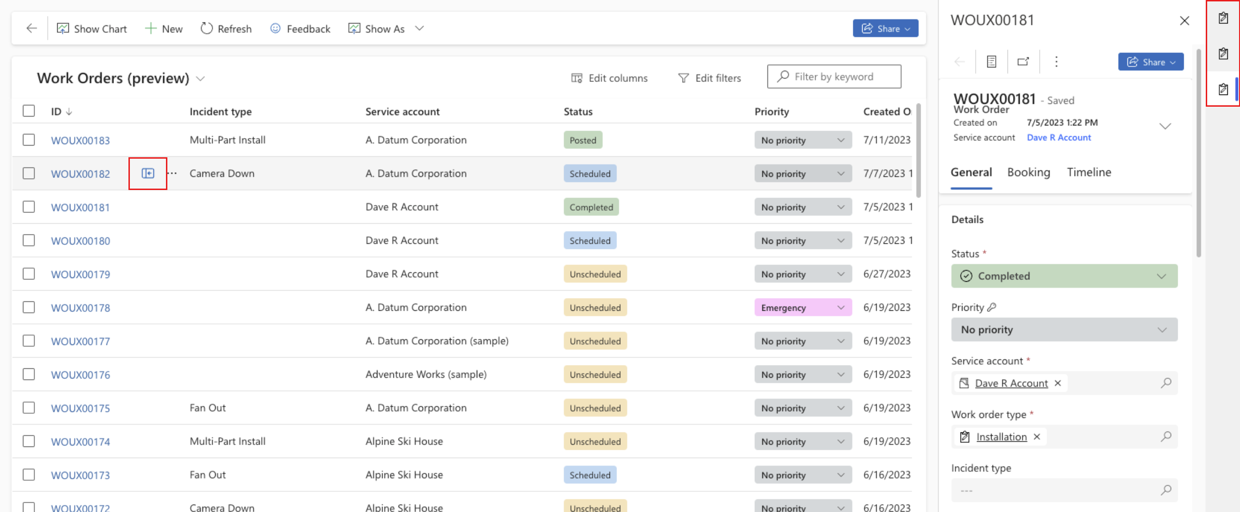Click the quick-view panel icon for WOUX00182
The image size is (1240, 512).
tap(148, 173)
